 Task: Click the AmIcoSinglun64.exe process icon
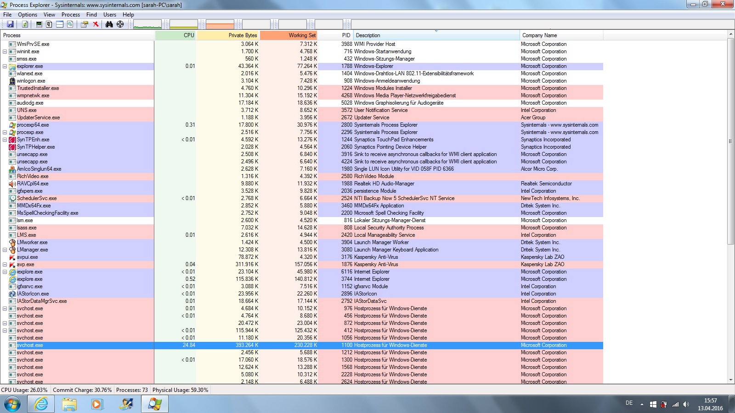(12, 169)
